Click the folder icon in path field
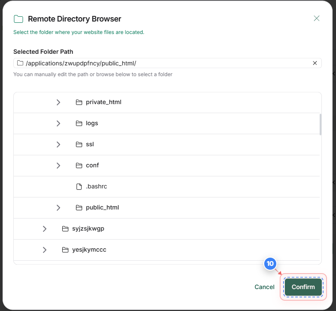This screenshot has height=311, width=336. pos(20,63)
